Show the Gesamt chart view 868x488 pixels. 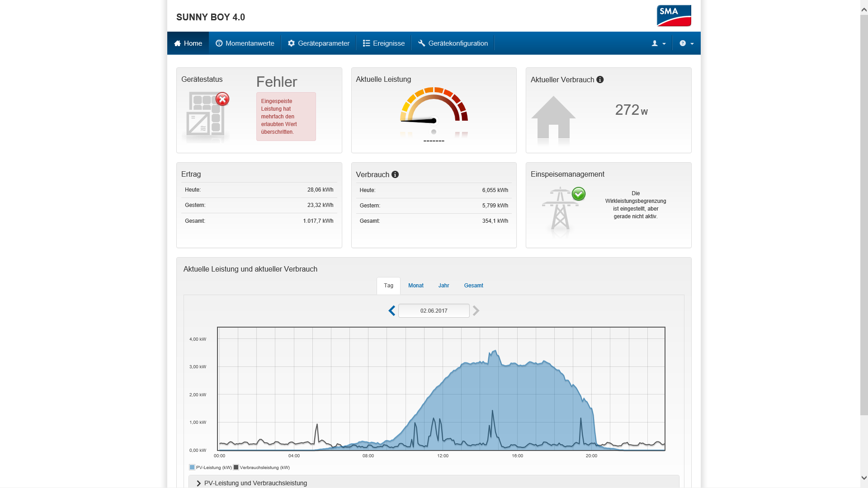click(473, 286)
